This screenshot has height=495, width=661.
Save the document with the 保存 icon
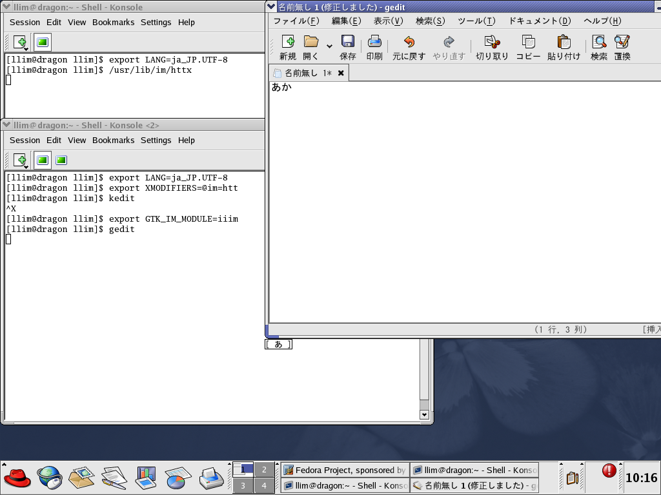[348, 42]
